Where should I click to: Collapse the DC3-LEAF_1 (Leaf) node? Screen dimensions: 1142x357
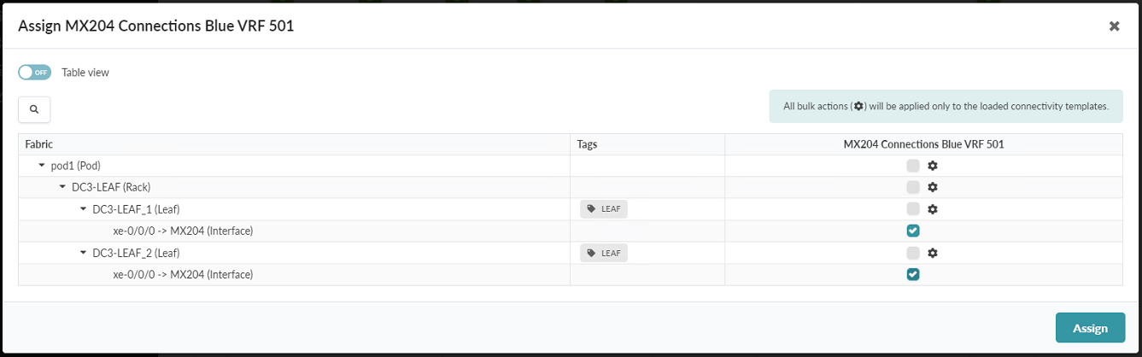coord(83,209)
